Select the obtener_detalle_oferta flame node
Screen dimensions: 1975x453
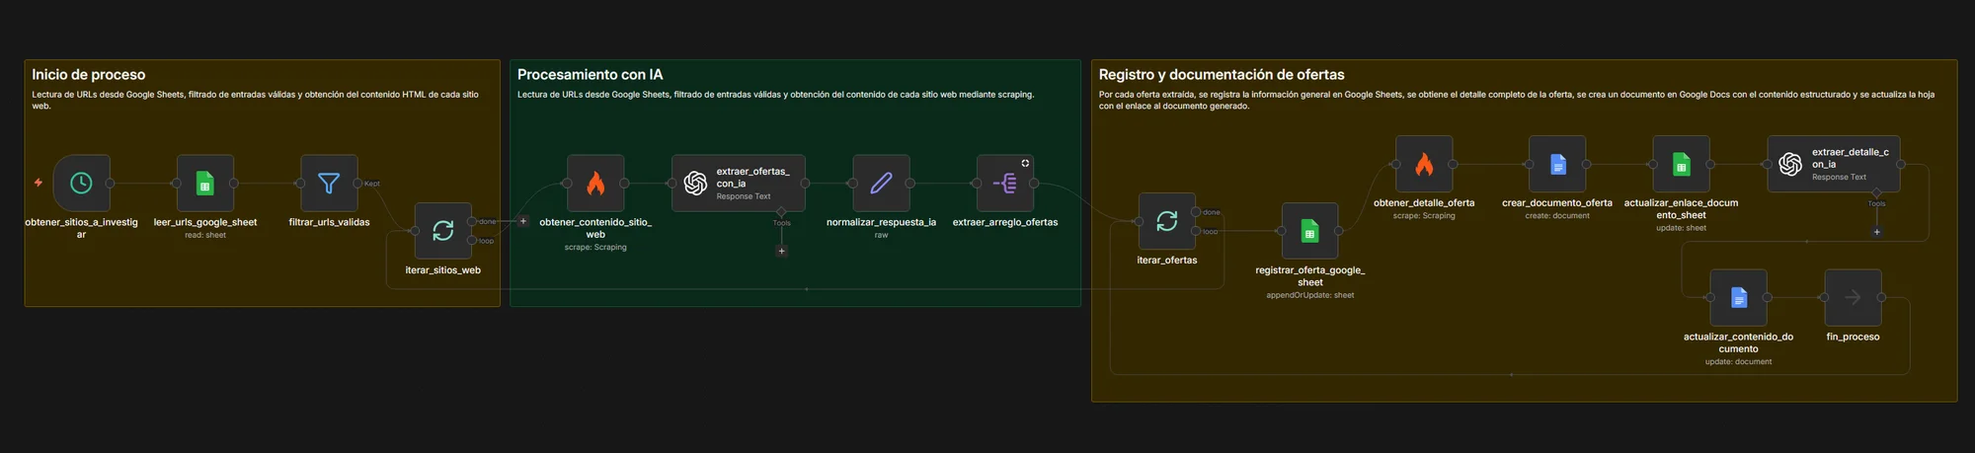[1424, 164]
